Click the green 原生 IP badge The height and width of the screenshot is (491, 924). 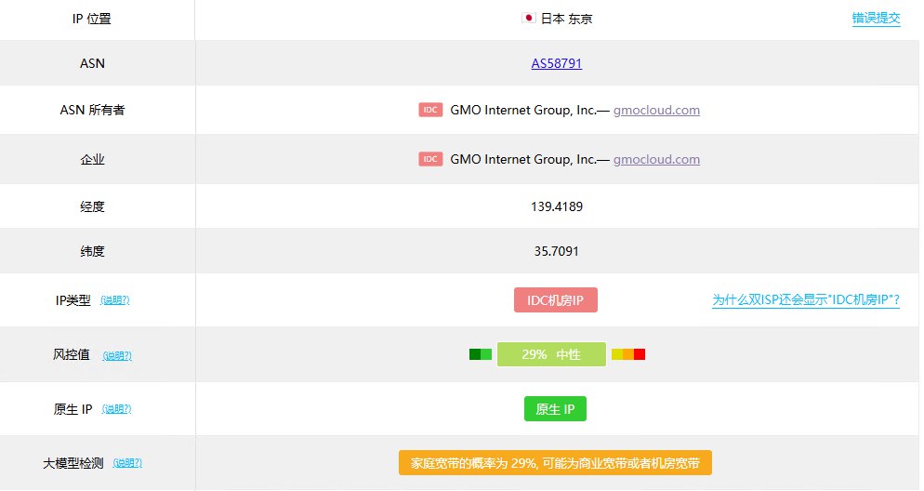coord(555,409)
